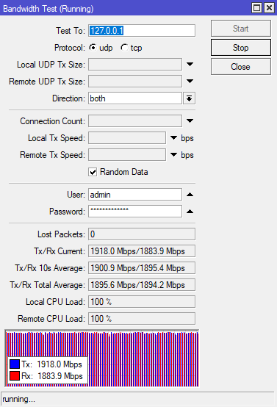Image resolution: width=277 pixels, height=407 pixels.
Task: Click the Tx/Rx 10s Average value
Action: [142, 268]
